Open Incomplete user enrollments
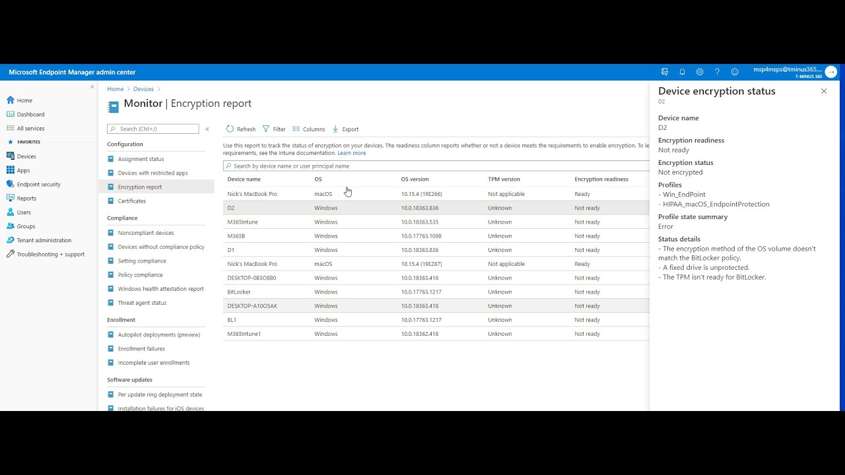 point(154,363)
